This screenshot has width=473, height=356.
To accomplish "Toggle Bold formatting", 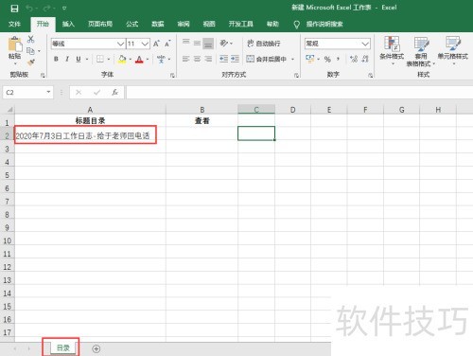I will tap(56, 59).
